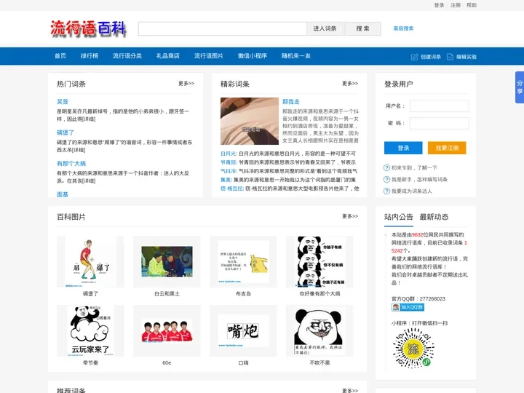The height and width of the screenshot is (393, 524).
Task: Click 初来乍到，了解一下 help link
Action: (x=414, y=168)
